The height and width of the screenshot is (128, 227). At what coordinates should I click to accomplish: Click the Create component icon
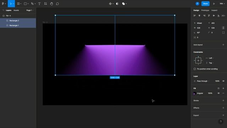[x=110, y=4]
